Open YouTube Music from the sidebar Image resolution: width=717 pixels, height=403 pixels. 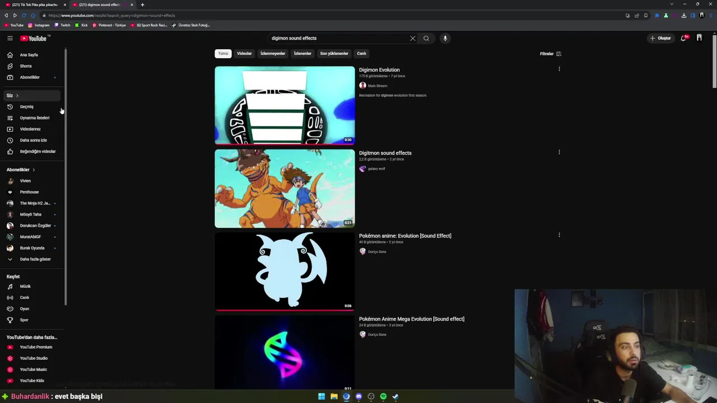[x=31, y=369]
